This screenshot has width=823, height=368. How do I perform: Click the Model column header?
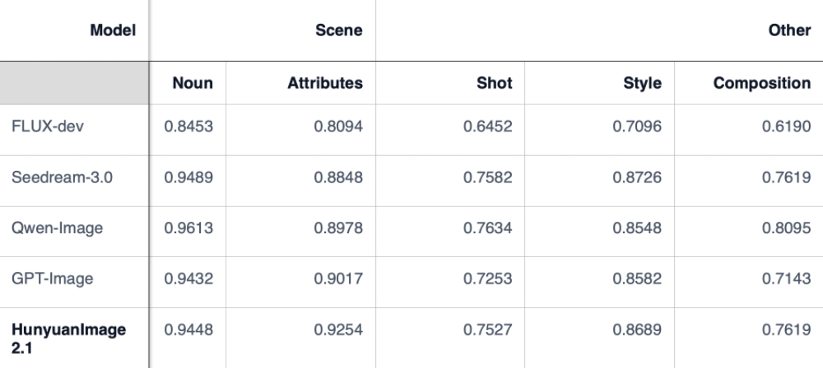tap(113, 30)
